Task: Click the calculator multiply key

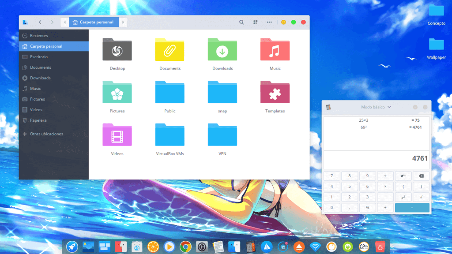Action: [x=385, y=187]
